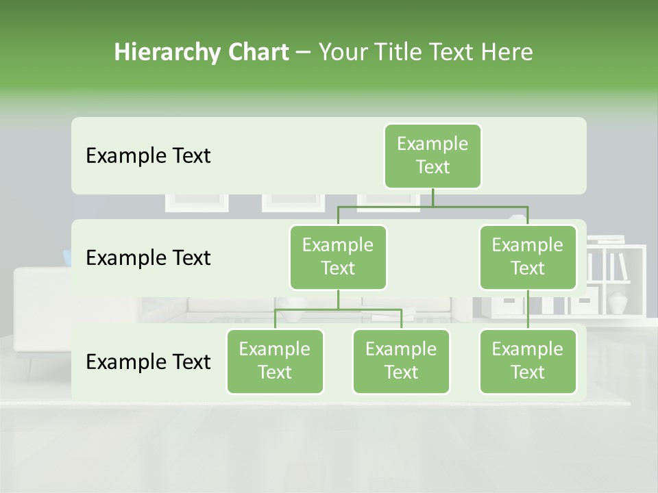Select the top row 'Example Text' label

(148, 156)
